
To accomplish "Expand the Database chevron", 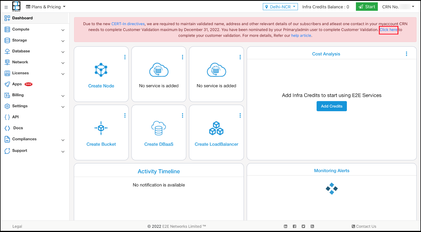I will [63, 52].
